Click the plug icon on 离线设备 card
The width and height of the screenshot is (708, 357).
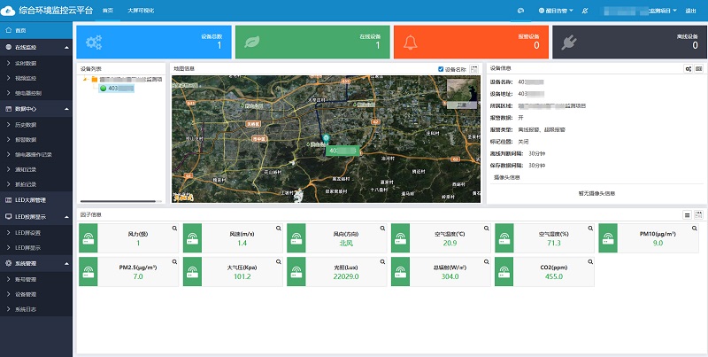click(570, 42)
